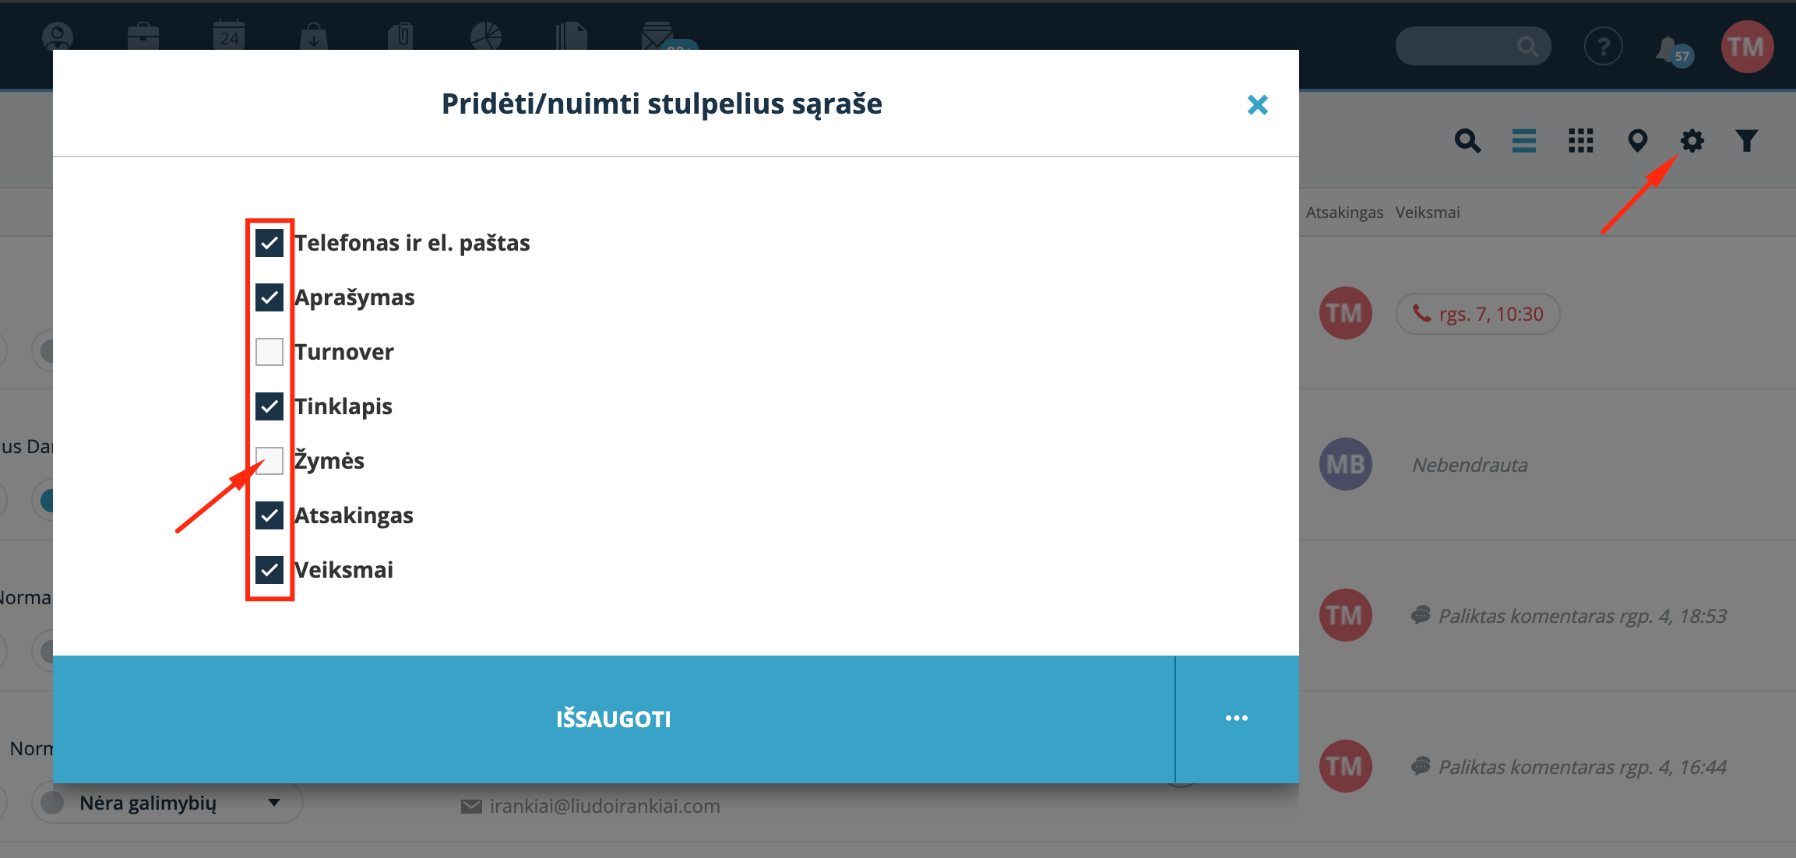Open the rgs. 7, 10:30 call action
The height and width of the screenshot is (858, 1796).
click(1478, 314)
